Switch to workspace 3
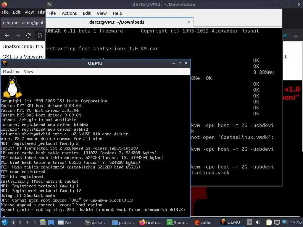 coord(28,223)
